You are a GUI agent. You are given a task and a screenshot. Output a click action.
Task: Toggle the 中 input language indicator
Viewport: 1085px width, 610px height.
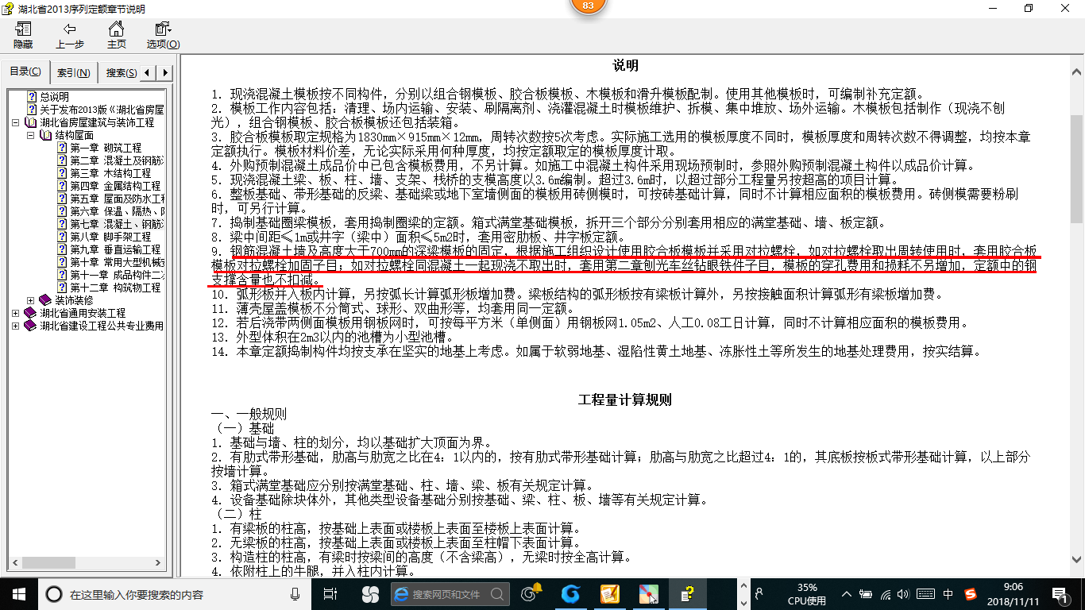[x=948, y=594]
